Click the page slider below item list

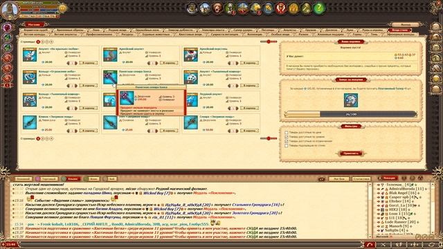(269, 138)
